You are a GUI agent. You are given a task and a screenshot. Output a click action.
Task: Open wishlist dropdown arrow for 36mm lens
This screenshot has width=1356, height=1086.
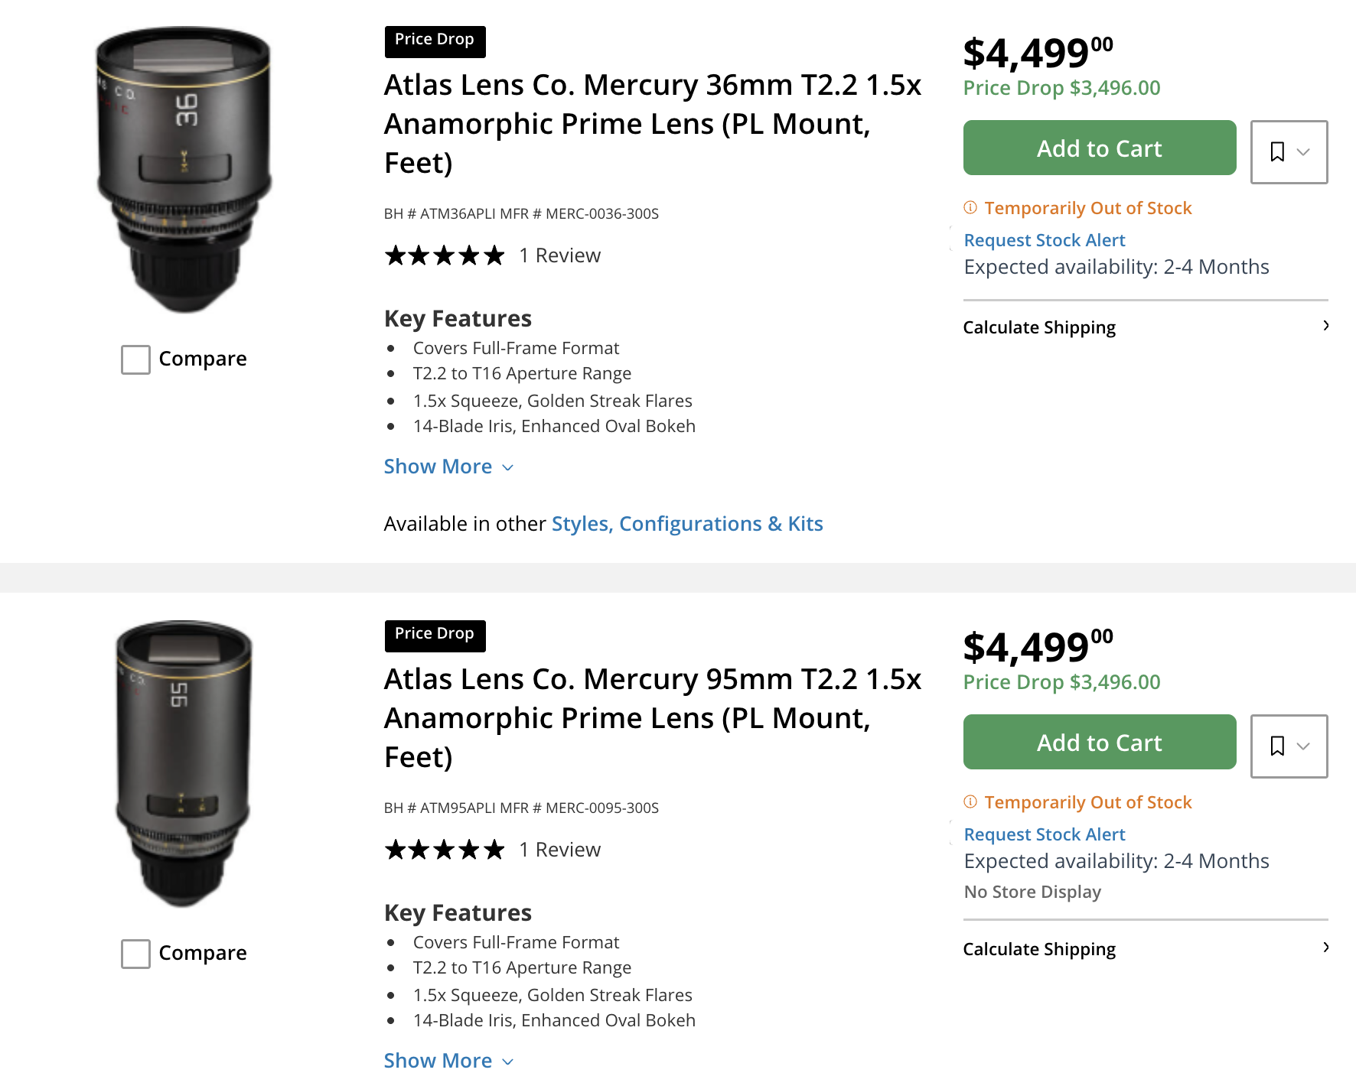pyautogui.click(x=1303, y=152)
